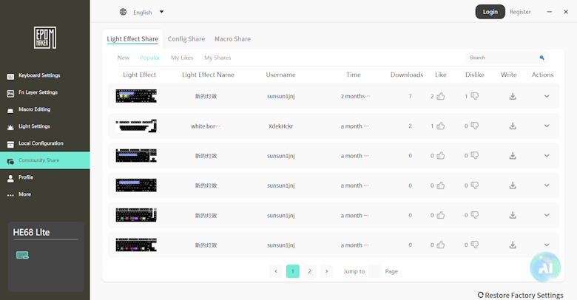Image resolution: width=577 pixels, height=300 pixels.
Task: Go to page 2 of results
Action: click(x=310, y=271)
